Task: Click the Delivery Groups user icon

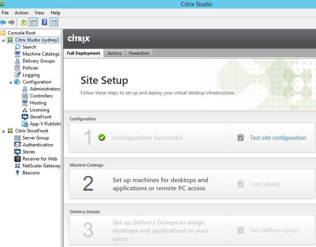Action: (18, 61)
